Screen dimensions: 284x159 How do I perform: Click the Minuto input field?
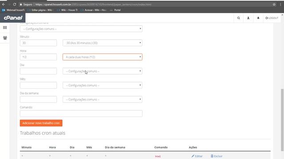pos(38,43)
